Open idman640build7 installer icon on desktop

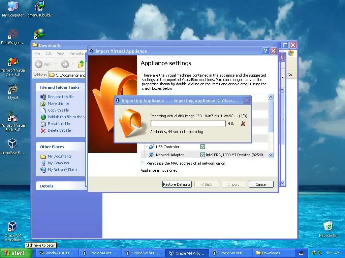(x=39, y=9)
